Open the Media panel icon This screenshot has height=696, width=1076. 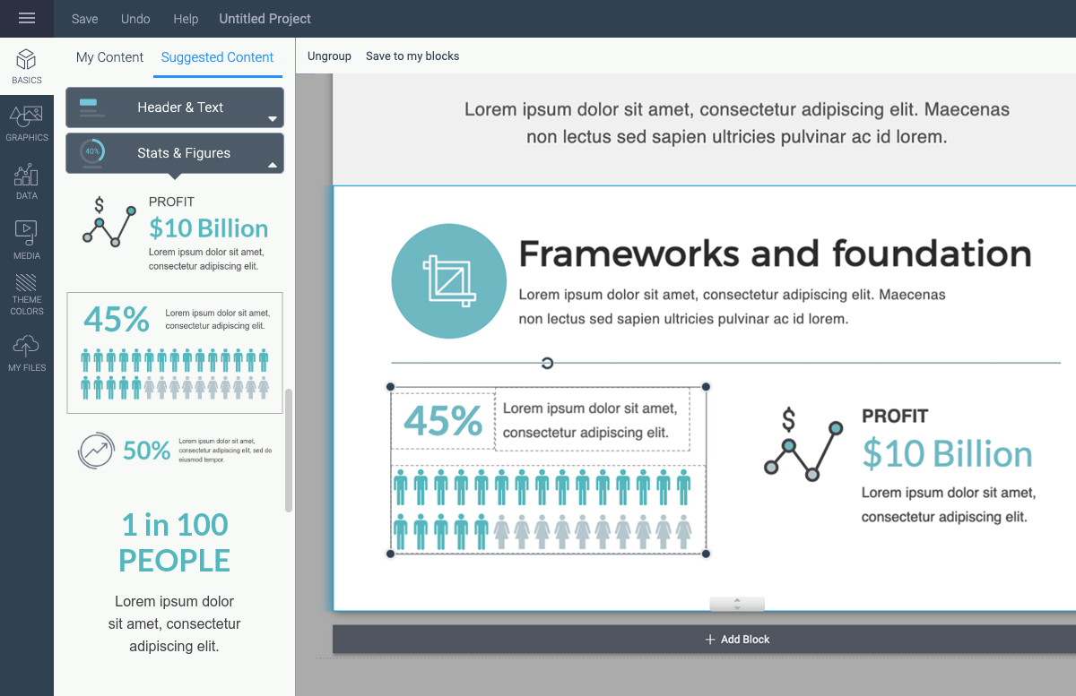click(x=27, y=240)
